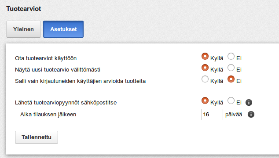This screenshot has height=158, width=279.
Task: Select Ei for Ota tuotearviot käyttöön
Action: (x=231, y=56)
